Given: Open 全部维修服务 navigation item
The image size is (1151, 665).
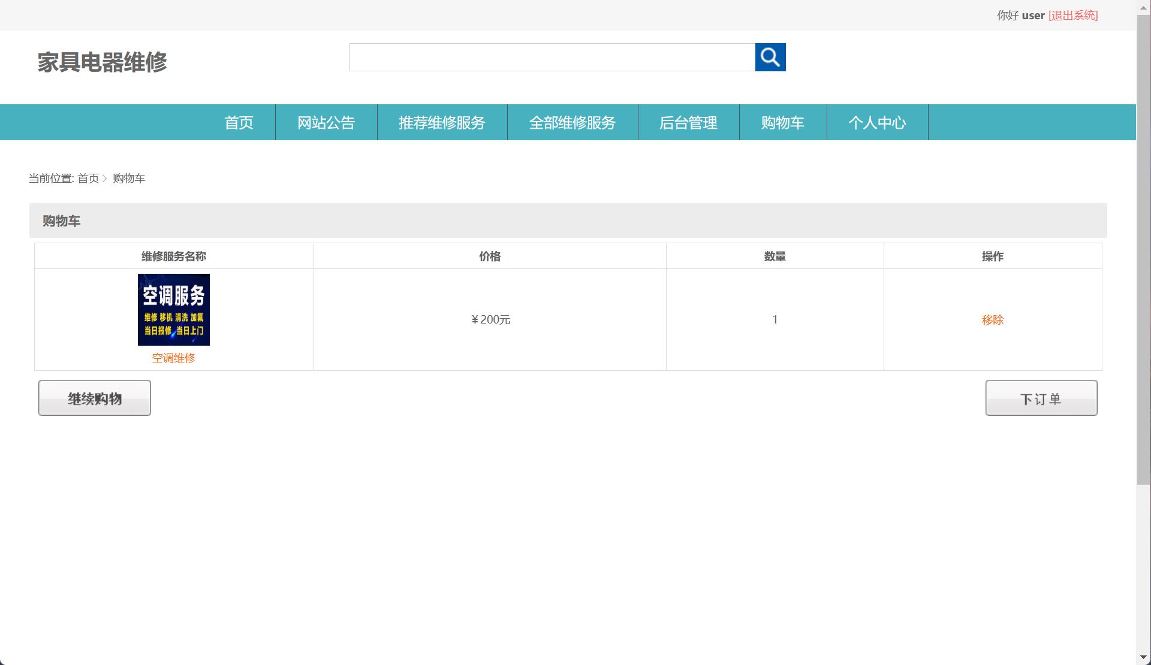Looking at the screenshot, I should [573, 122].
